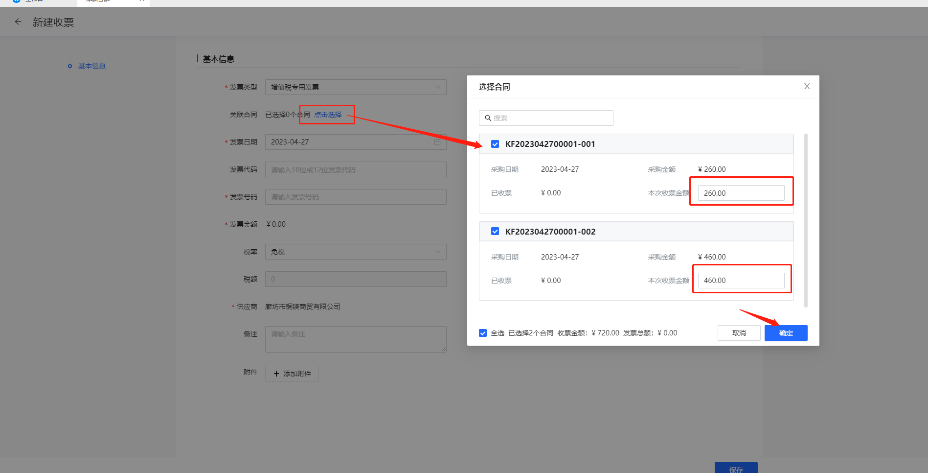Edit 本次收票金额 field showing 260.00

pos(741,193)
